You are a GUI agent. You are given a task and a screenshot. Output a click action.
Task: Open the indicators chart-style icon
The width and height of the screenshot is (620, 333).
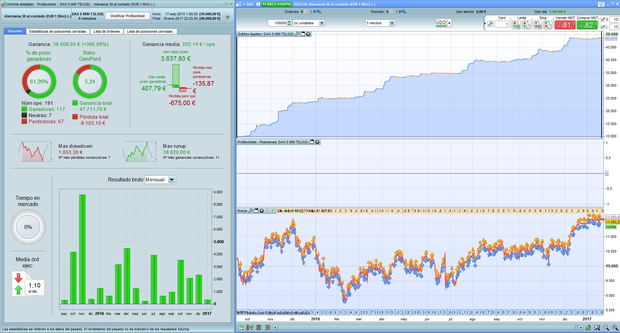click(441, 23)
